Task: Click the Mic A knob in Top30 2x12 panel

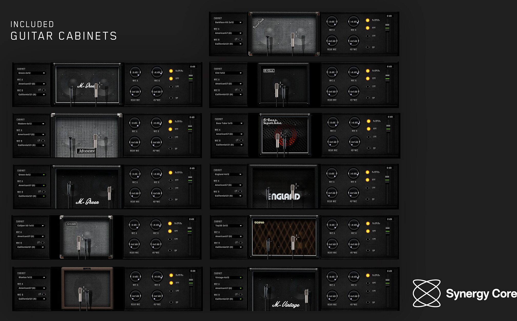Action: click(332, 225)
